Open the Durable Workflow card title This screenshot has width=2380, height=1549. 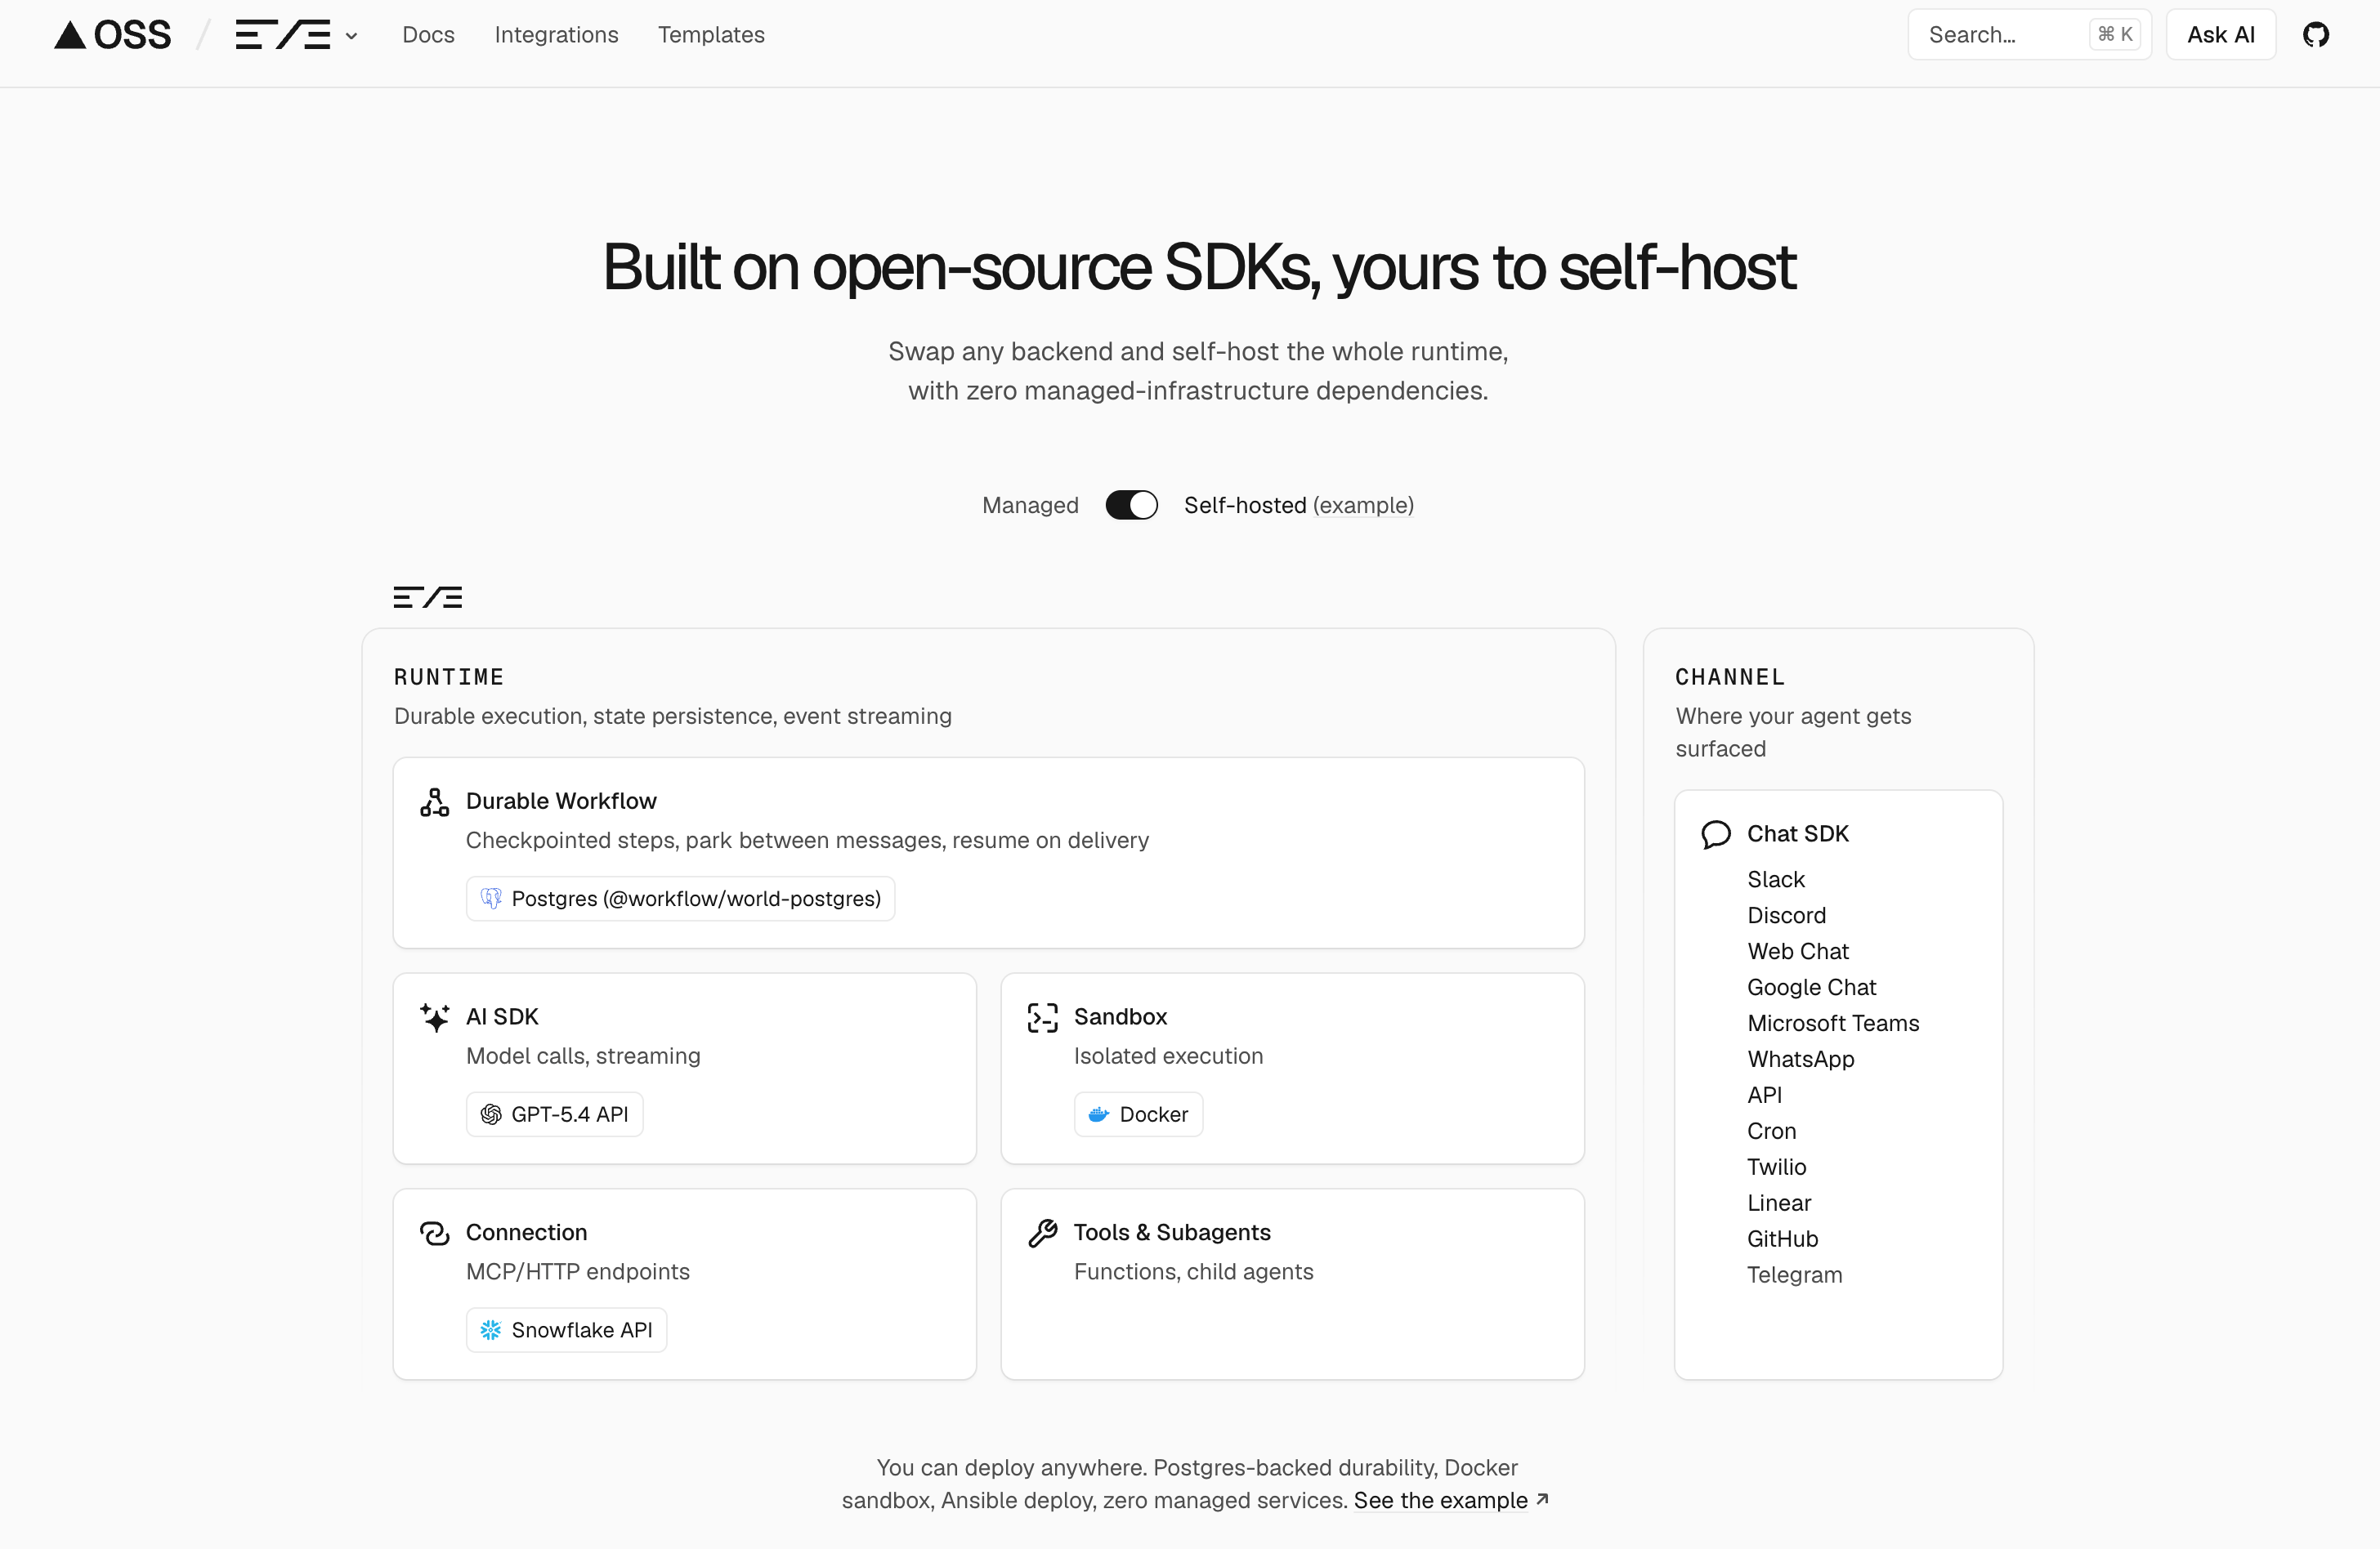pos(561,801)
